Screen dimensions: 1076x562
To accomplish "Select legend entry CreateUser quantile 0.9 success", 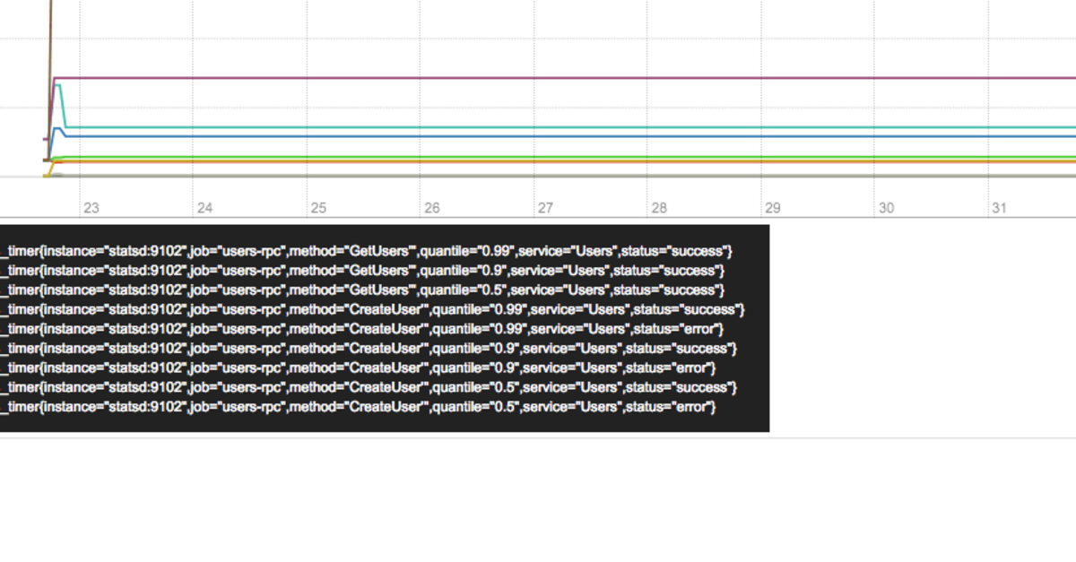I will pyautogui.click(x=369, y=348).
